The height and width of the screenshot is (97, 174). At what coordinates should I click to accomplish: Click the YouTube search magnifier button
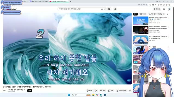pos(109,9)
